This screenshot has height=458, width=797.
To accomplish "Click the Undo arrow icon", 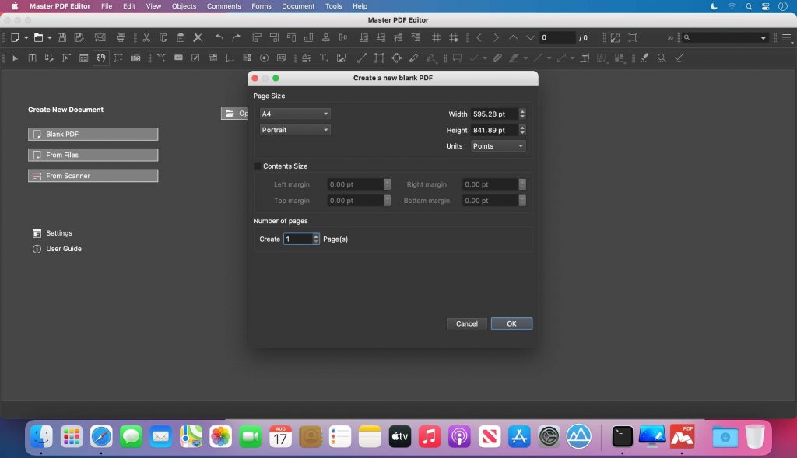I will 219,37.
